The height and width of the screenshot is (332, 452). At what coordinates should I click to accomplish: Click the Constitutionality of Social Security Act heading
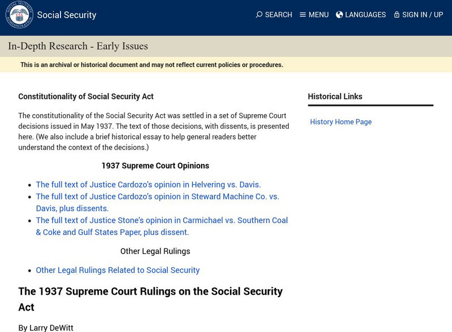(x=86, y=97)
